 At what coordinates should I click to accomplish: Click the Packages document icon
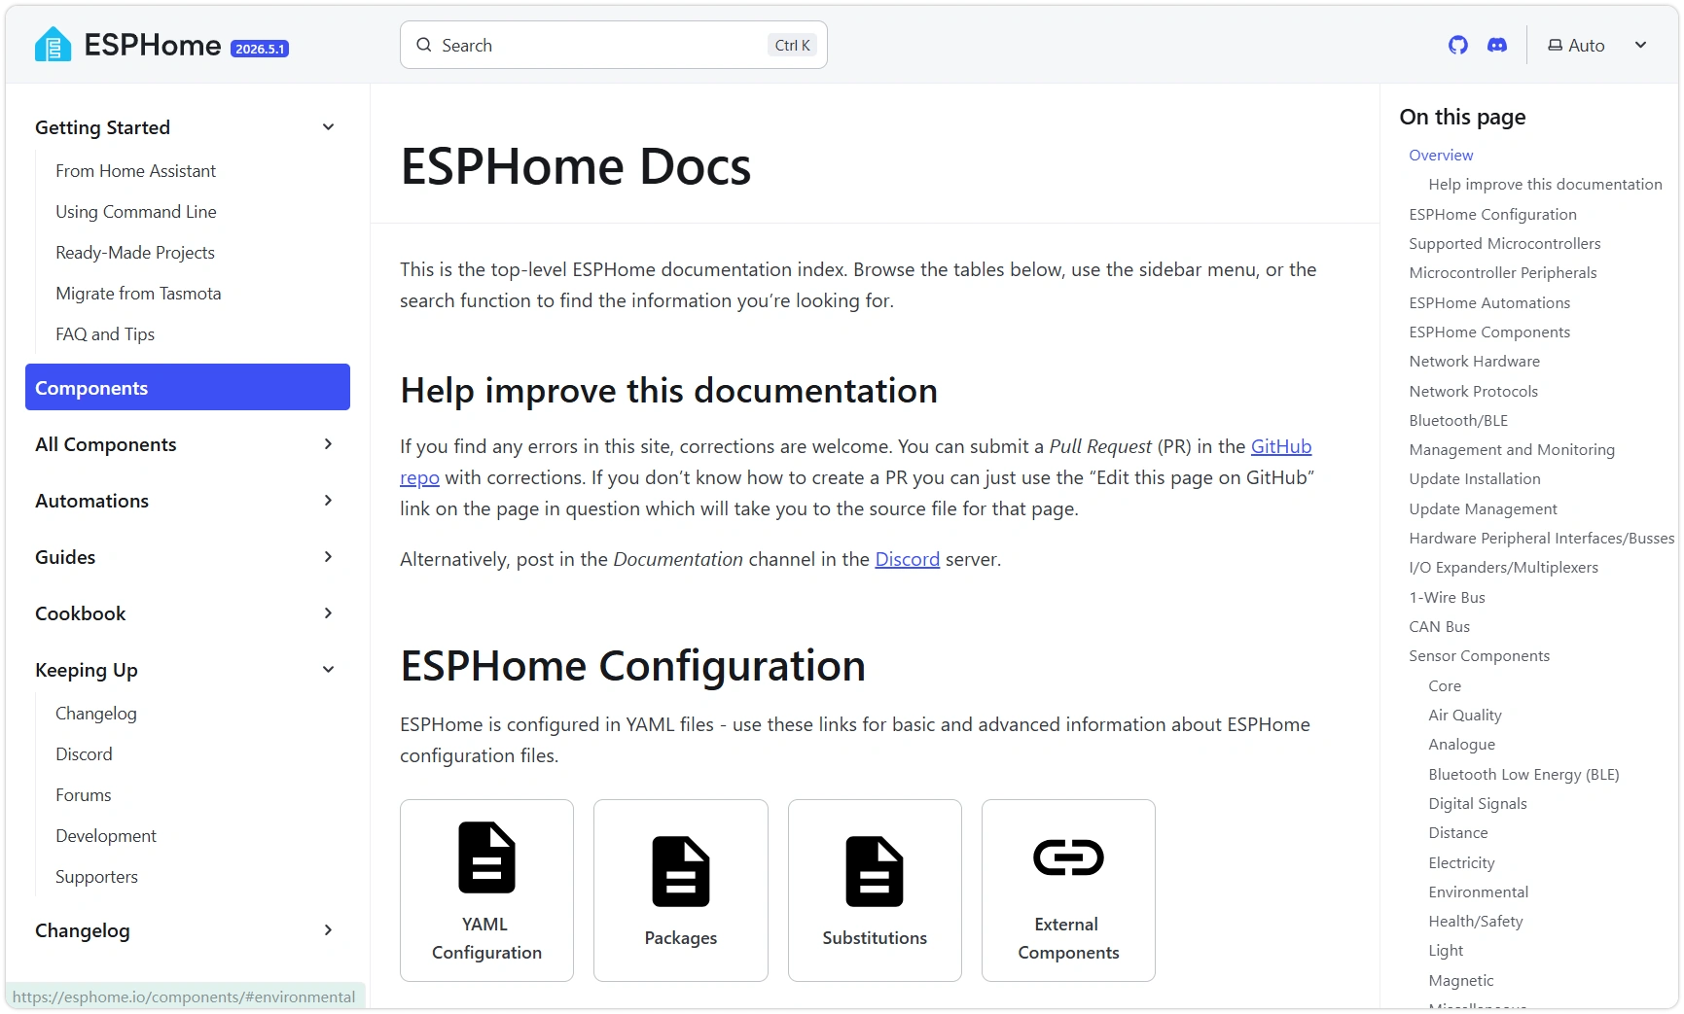pos(681,871)
